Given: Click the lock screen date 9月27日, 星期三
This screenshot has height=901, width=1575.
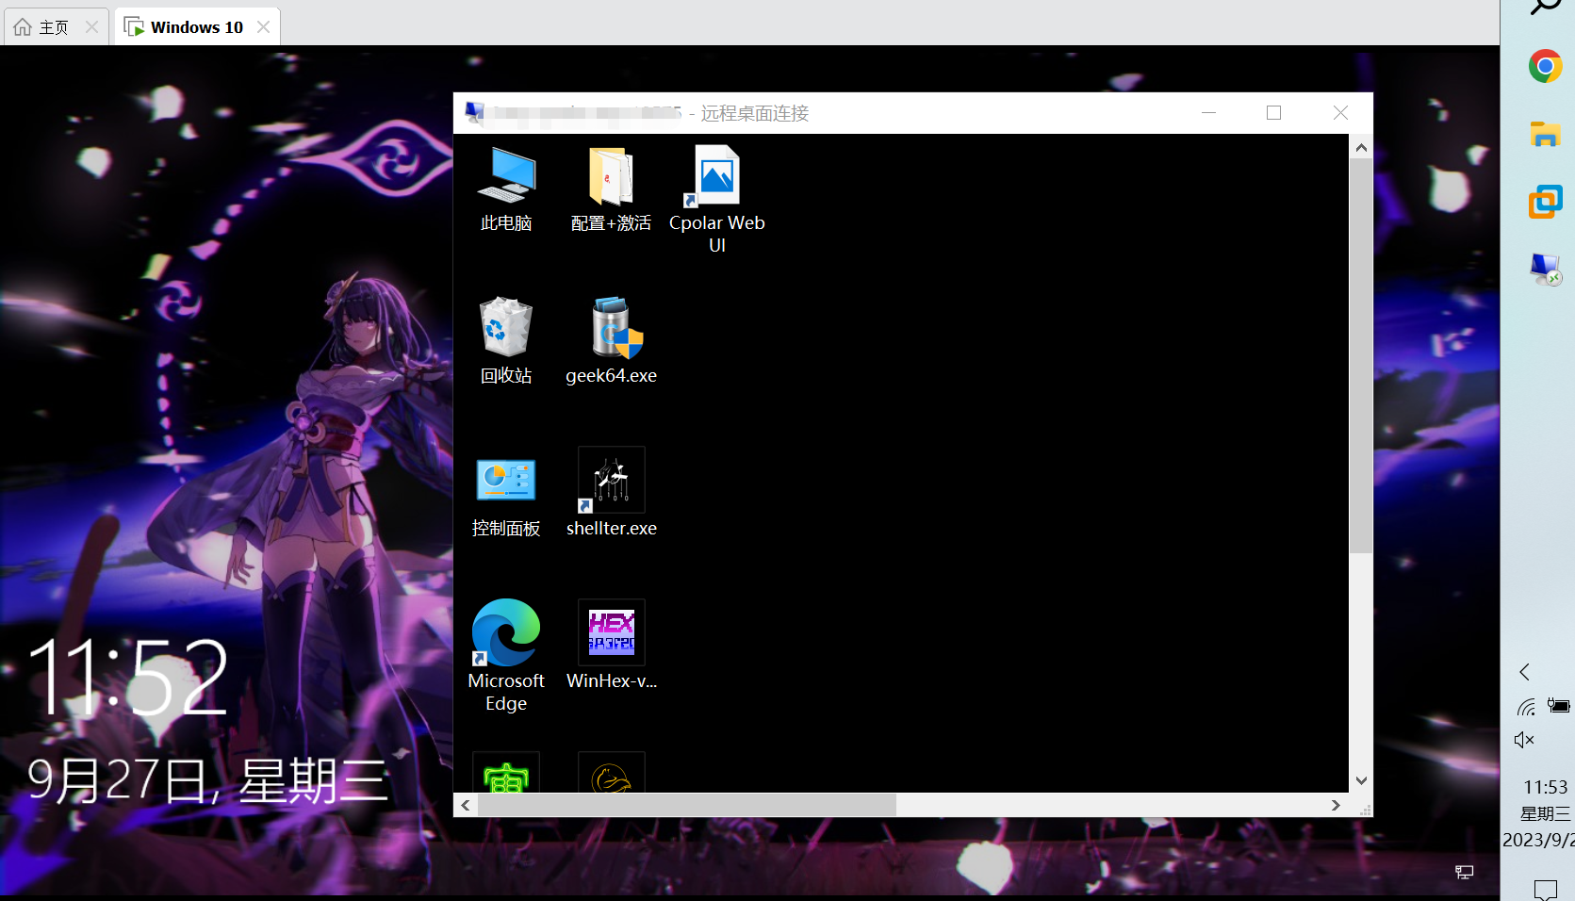Looking at the screenshot, I should click(x=207, y=780).
